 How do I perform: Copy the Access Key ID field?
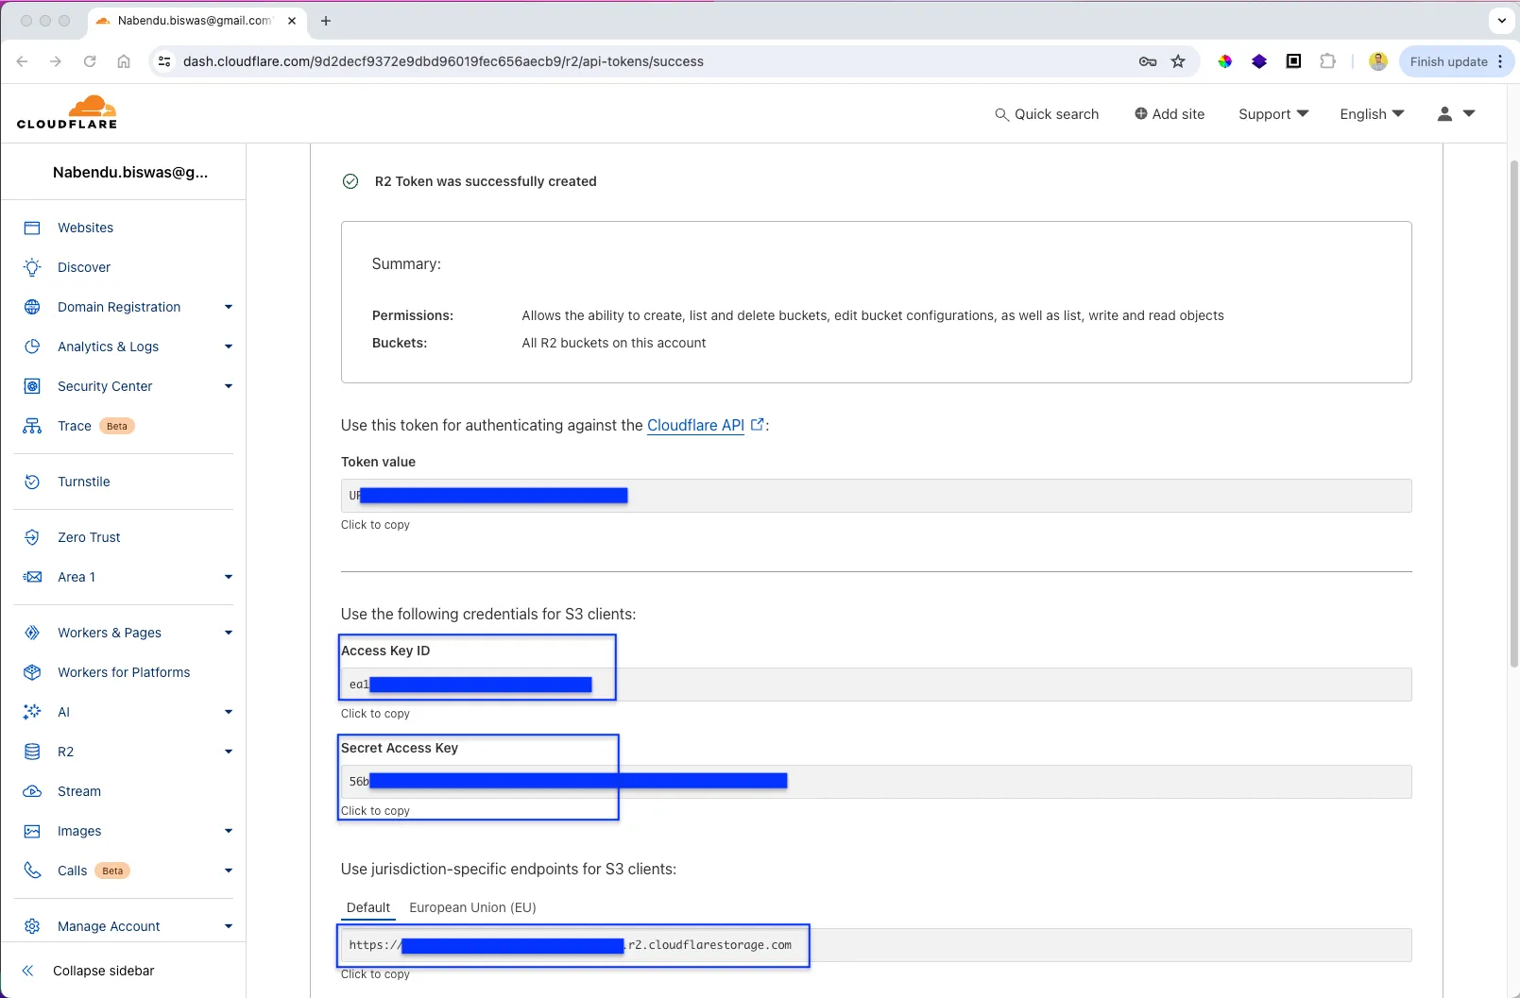point(876,685)
